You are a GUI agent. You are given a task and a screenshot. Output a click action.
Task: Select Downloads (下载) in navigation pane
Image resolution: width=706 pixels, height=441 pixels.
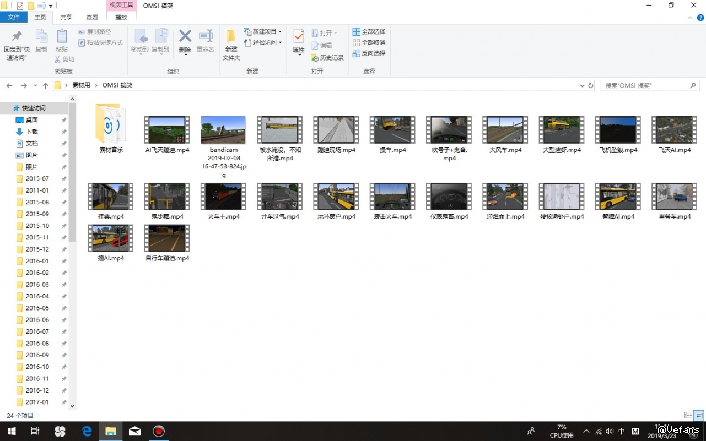[32, 132]
